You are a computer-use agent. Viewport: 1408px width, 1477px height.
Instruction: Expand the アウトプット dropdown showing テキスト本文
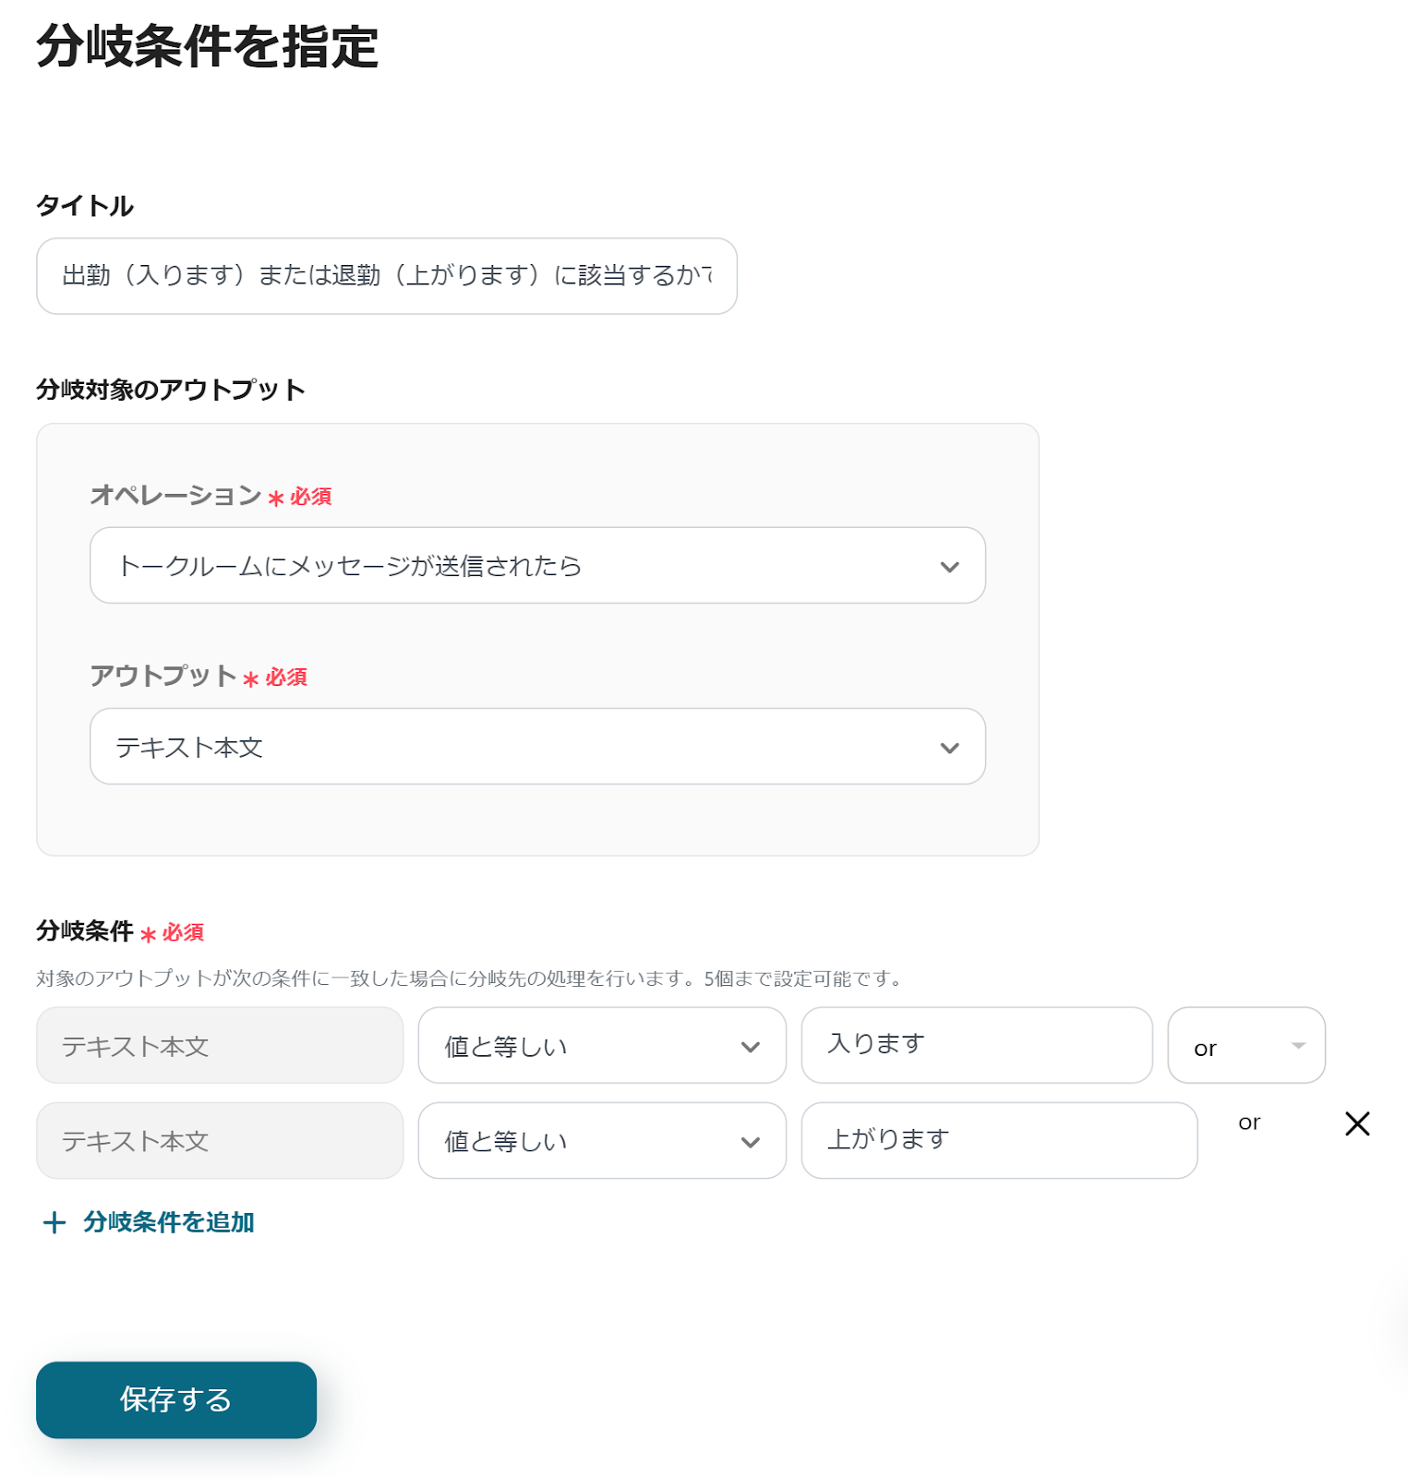tap(537, 747)
